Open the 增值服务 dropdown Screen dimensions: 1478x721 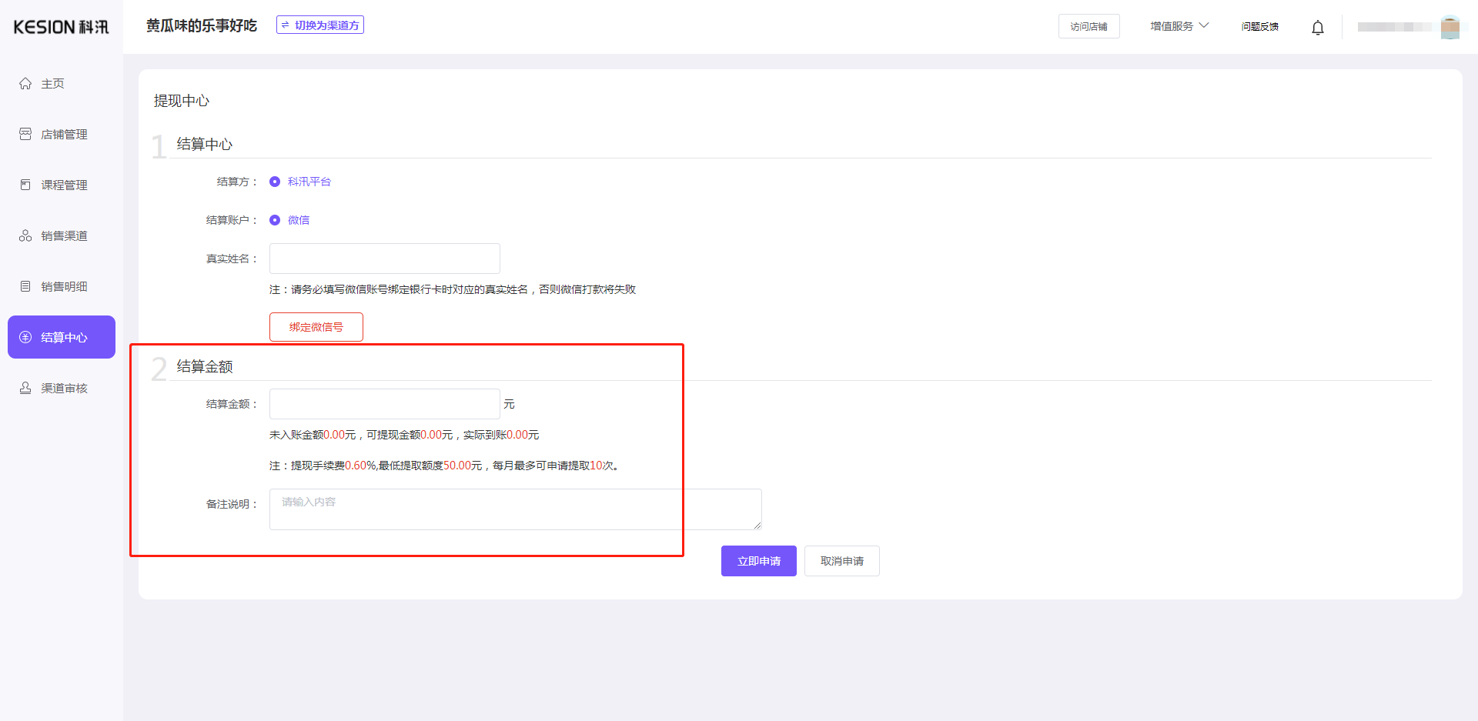click(1179, 25)
